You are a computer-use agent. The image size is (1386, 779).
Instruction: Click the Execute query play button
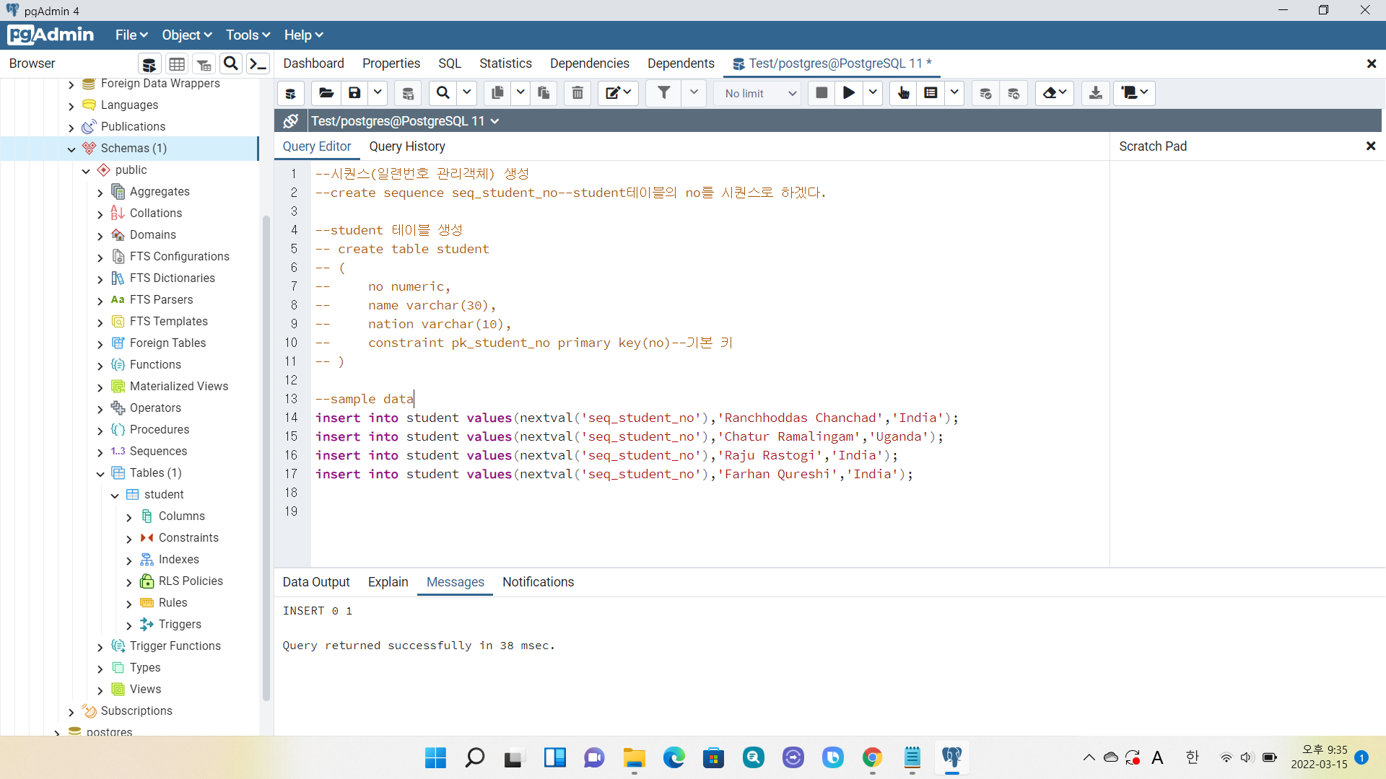point(849,93)
